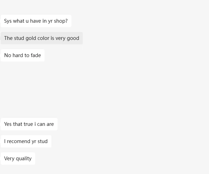Click the word "have" in the first message
This screenshot has height=174, width=209.
[x=36, y=21]
